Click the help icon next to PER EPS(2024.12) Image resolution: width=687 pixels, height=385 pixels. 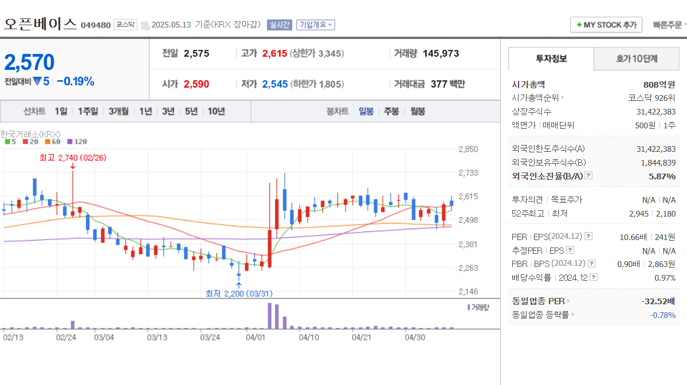589,236
